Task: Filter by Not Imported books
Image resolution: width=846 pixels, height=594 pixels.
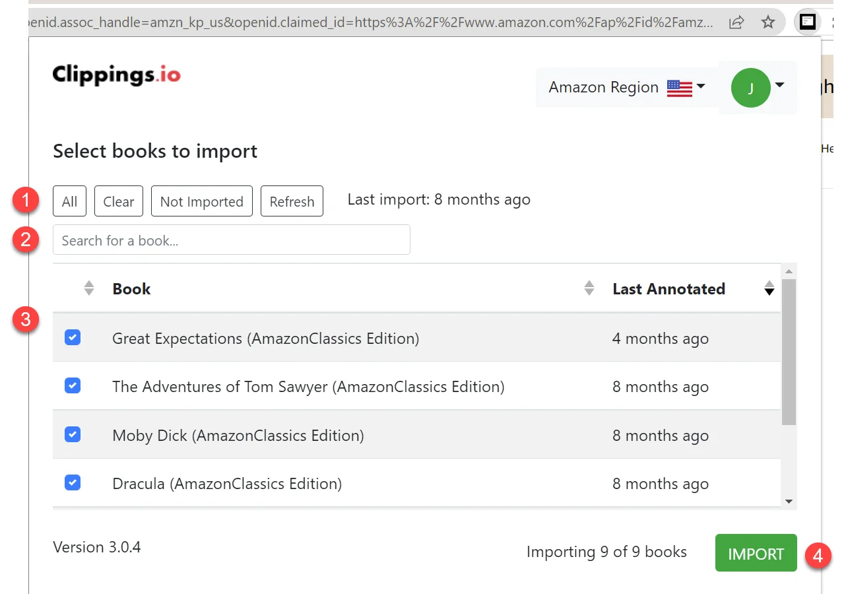Action: 202,201
